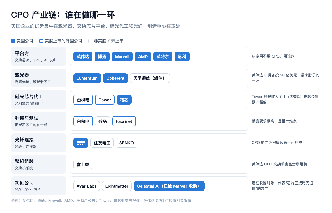332x213 pixels.
Task: Click the title CPO 产业链：谁在做哪一环
Action: coord(63,15)
